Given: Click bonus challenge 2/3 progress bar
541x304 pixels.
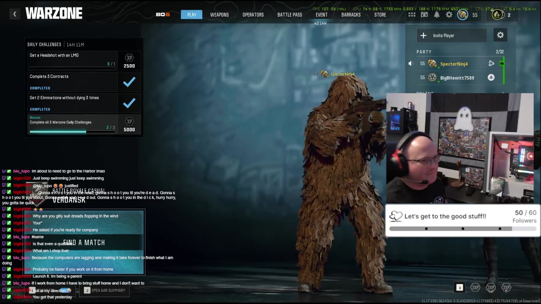Looking at the screenshot, I should [x=72, y=131].
